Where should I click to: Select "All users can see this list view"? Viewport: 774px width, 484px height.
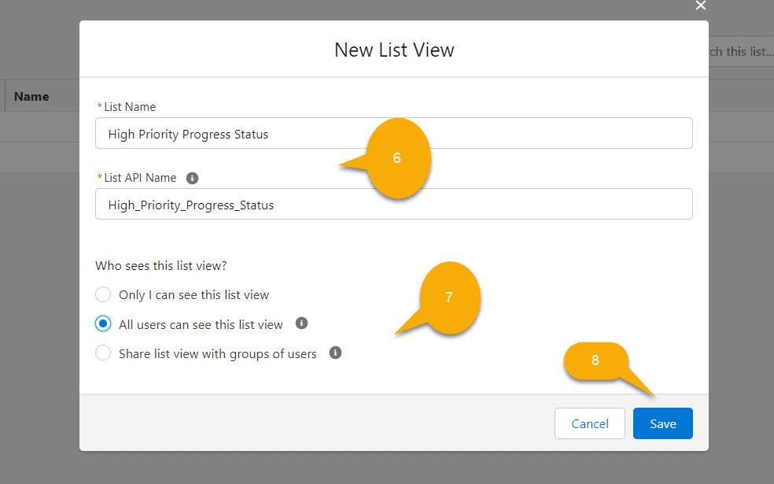point(102,323)
